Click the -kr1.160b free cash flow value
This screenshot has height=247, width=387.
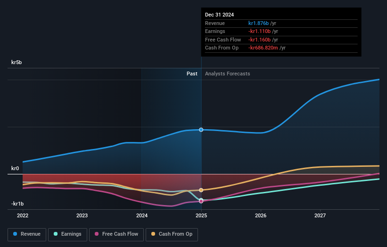tap(259, 40)
